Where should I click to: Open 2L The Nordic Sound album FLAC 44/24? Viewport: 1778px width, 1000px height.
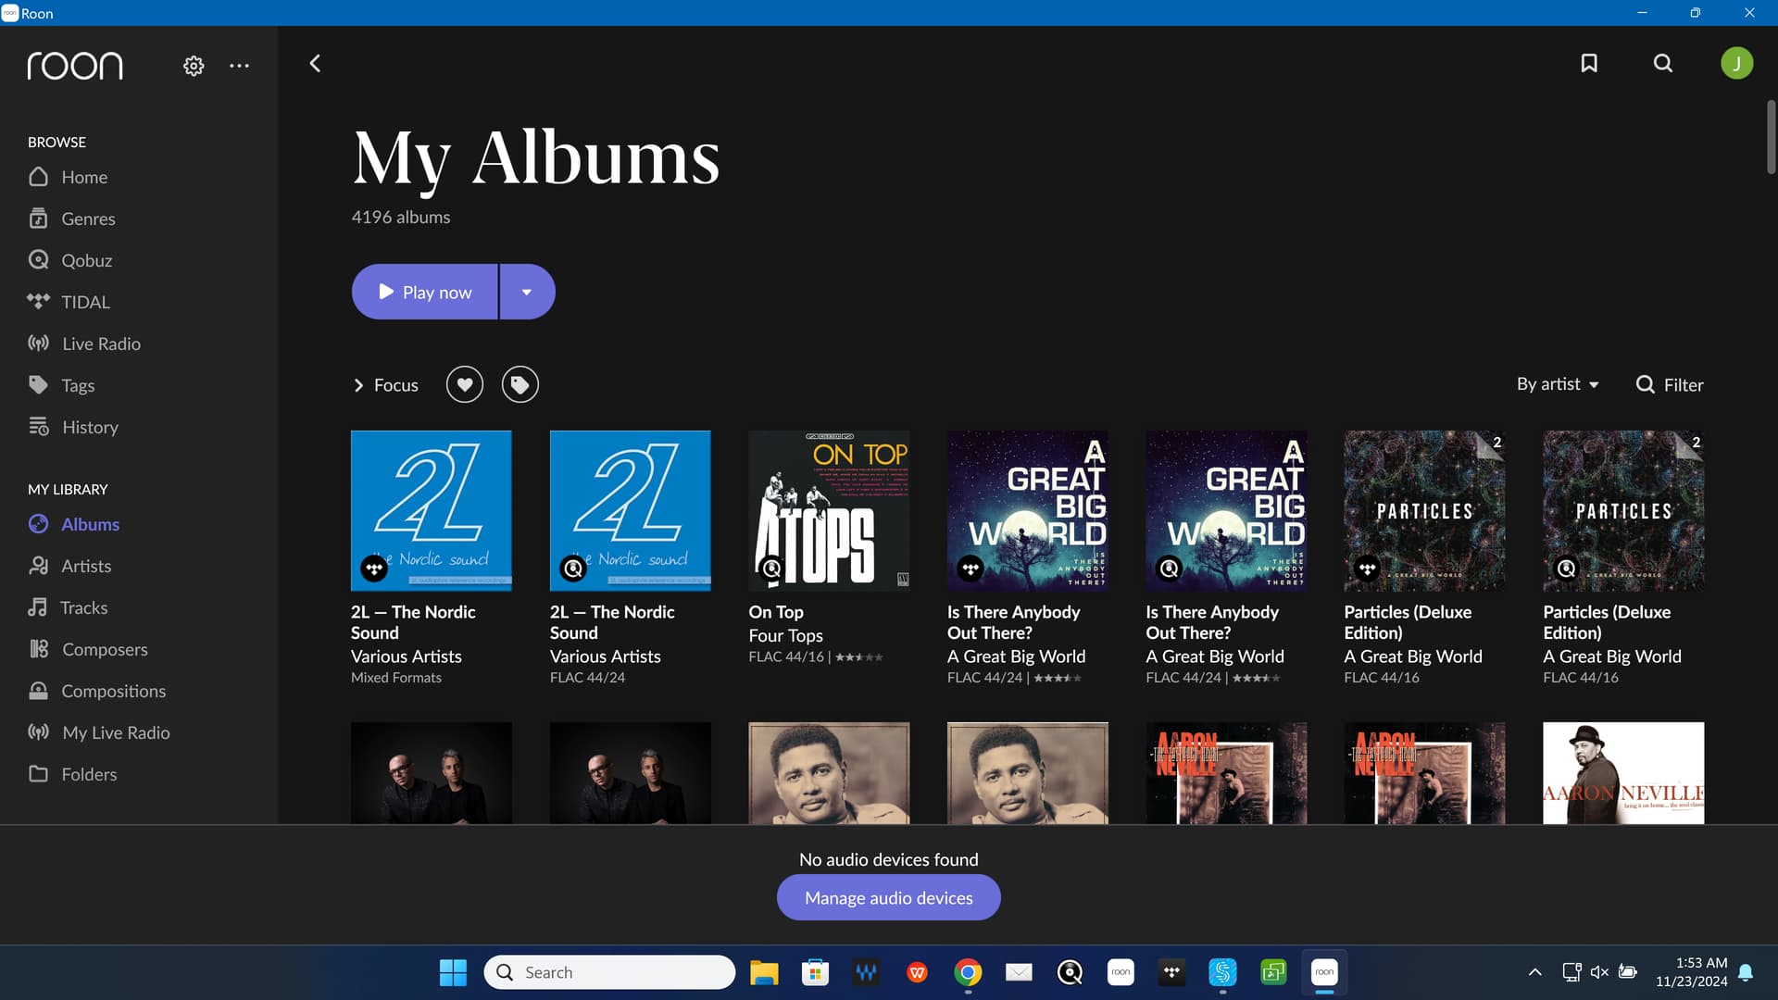[631, 510]
